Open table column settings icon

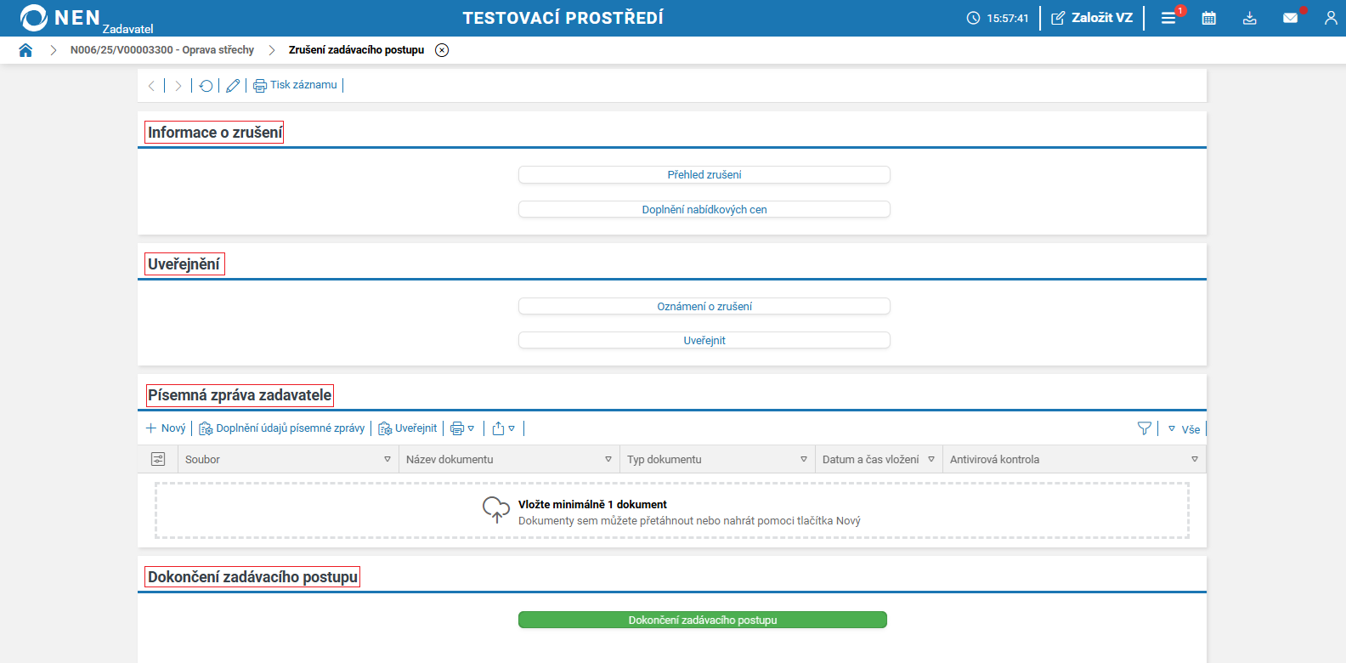[x=158, y=459]
